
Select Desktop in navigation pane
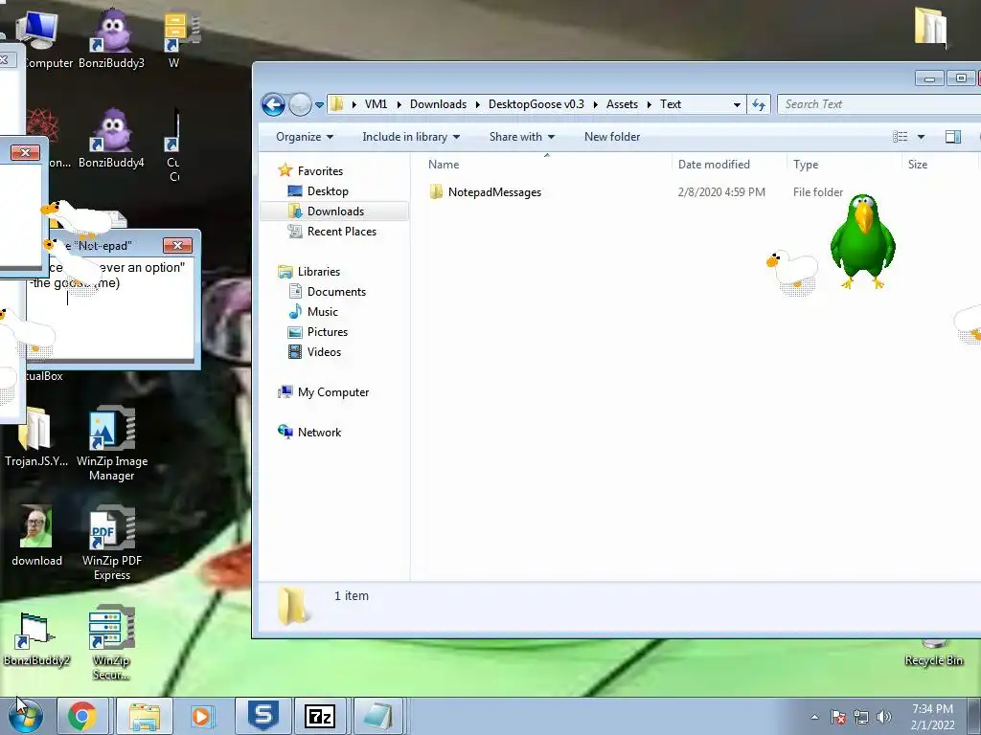click(328, 191)
